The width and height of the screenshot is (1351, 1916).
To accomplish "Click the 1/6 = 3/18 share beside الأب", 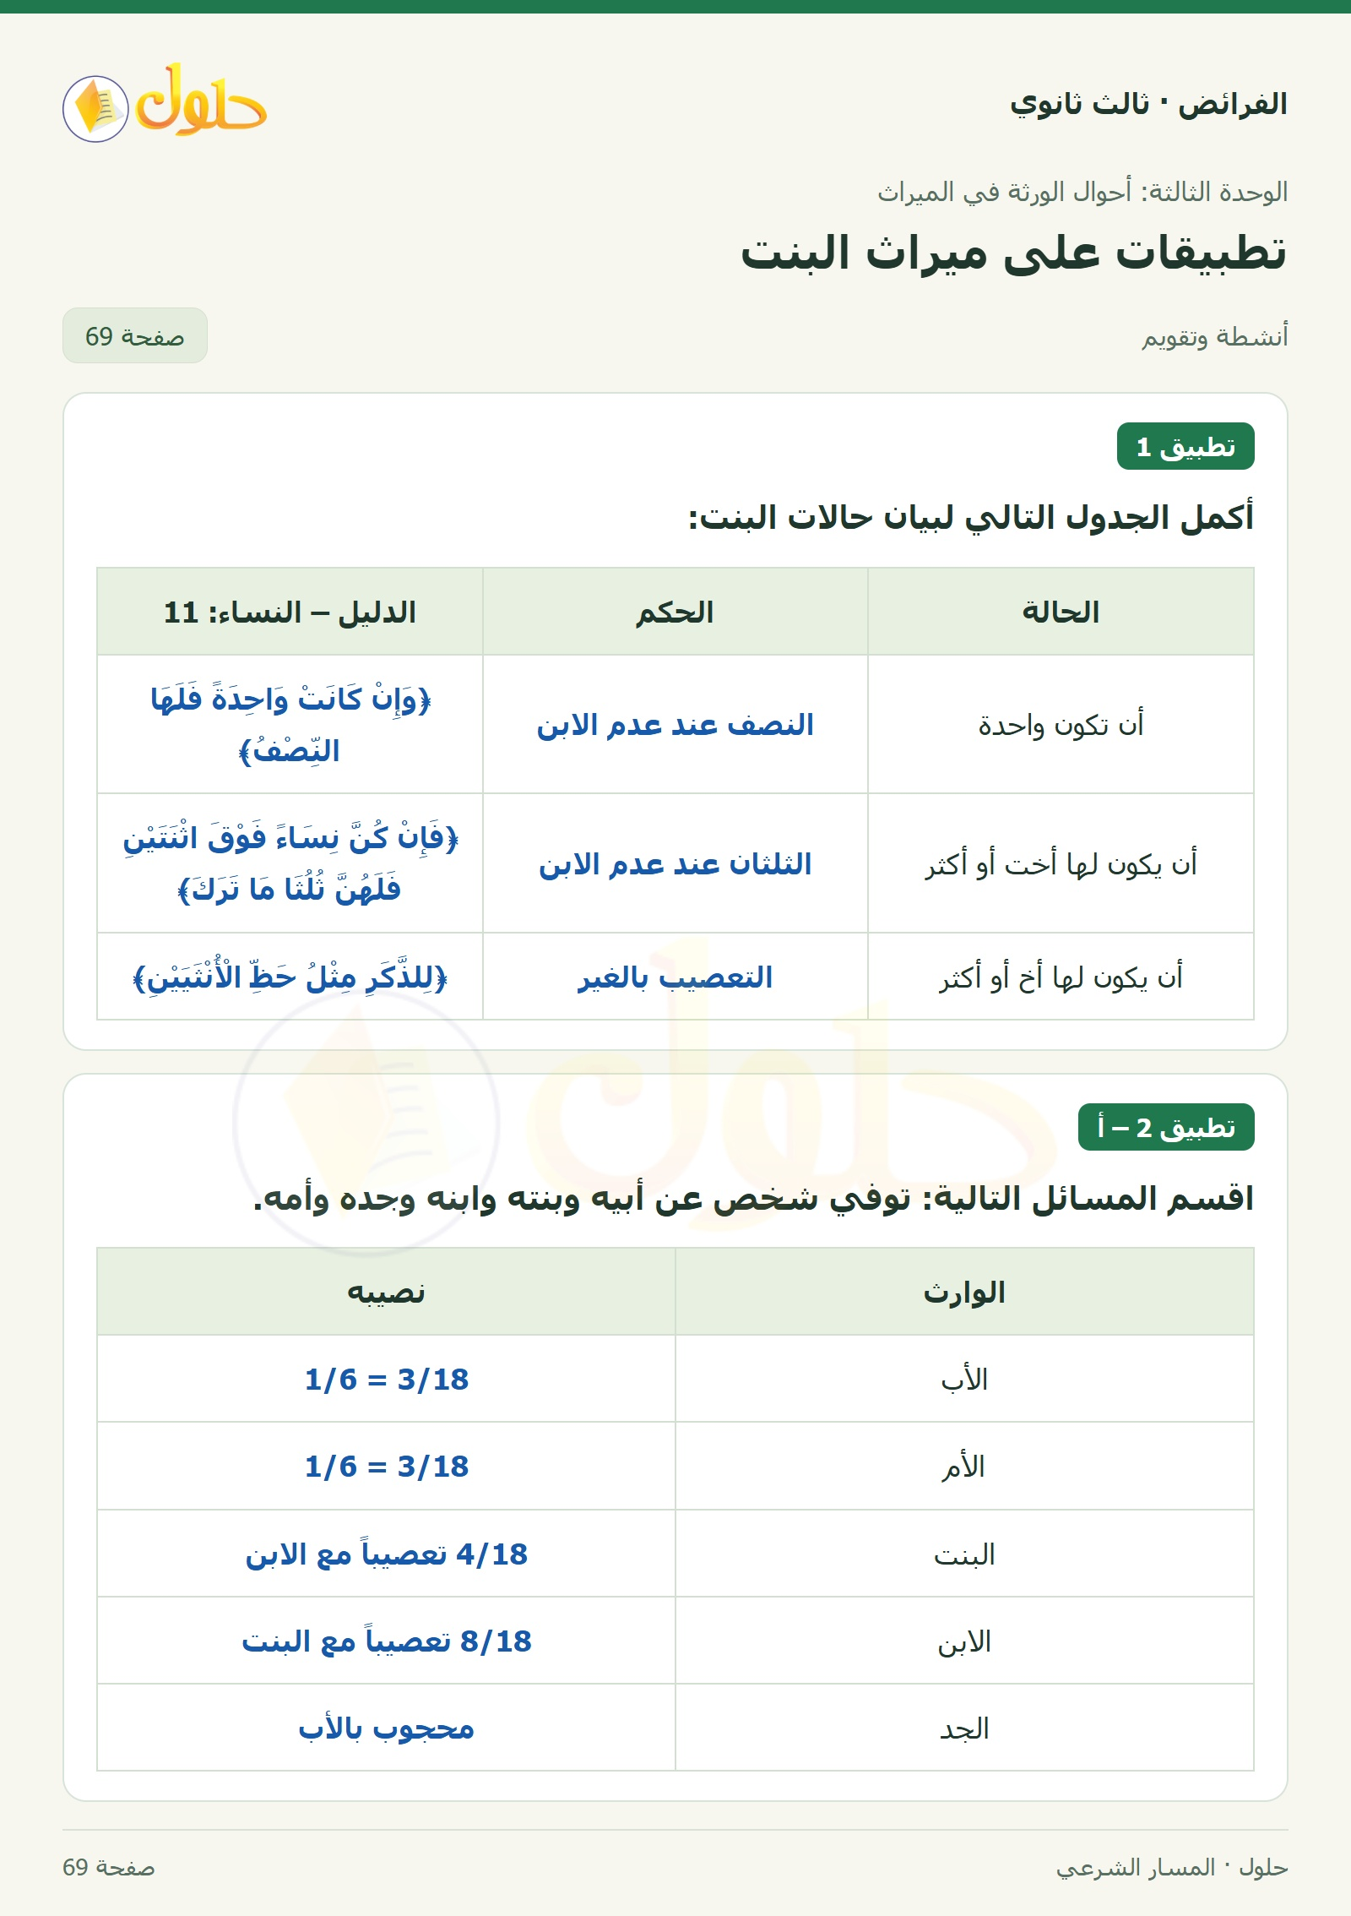I will click(x=386, y=1379).
